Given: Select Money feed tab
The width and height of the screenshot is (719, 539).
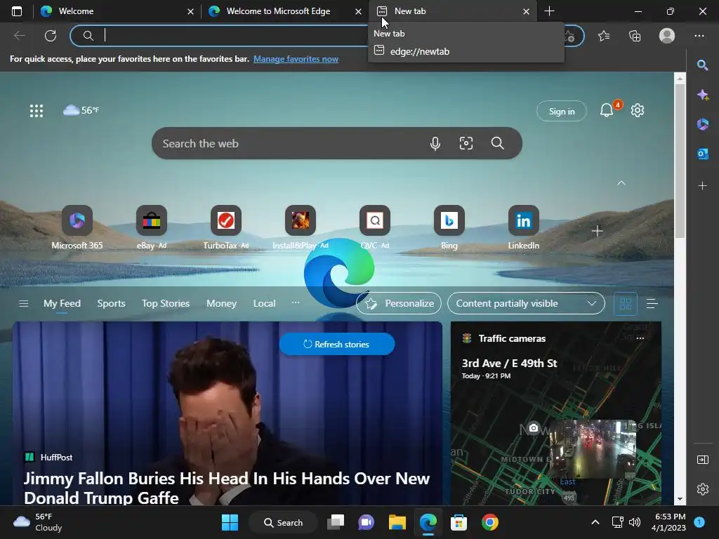Looking at the screenshot, I should [x=221, y=303].
